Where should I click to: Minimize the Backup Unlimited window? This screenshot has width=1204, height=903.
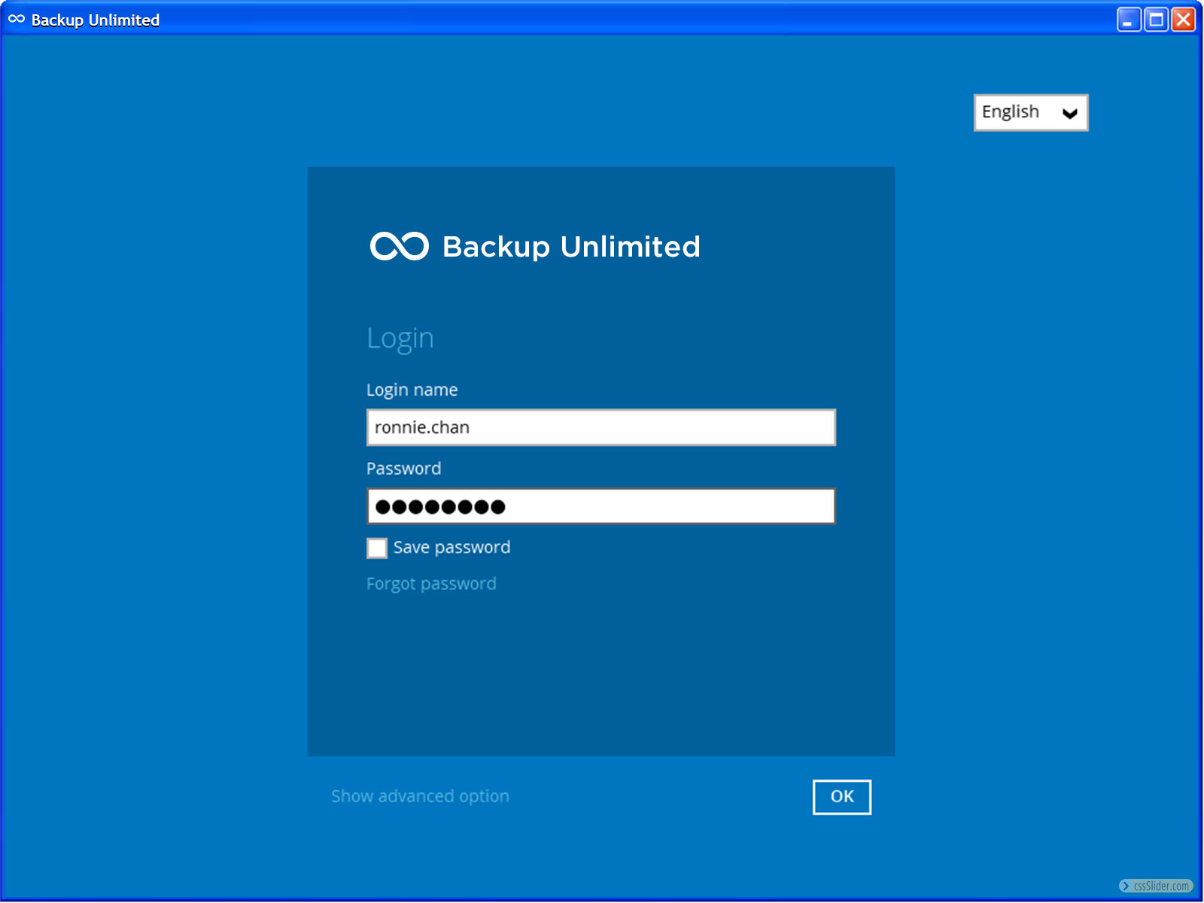click(x=1128, y=20)
